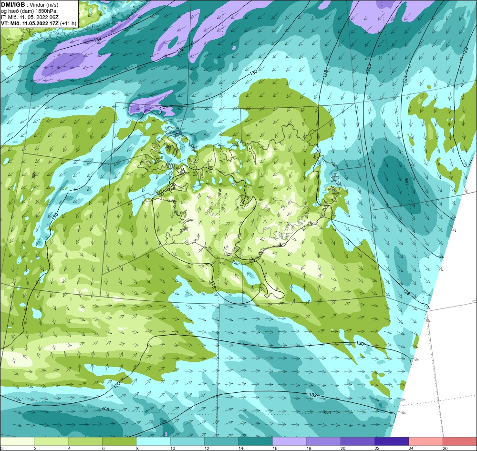Click the legend tick value '22'
The image size is (477, 451).
click(x=377, y=448)
